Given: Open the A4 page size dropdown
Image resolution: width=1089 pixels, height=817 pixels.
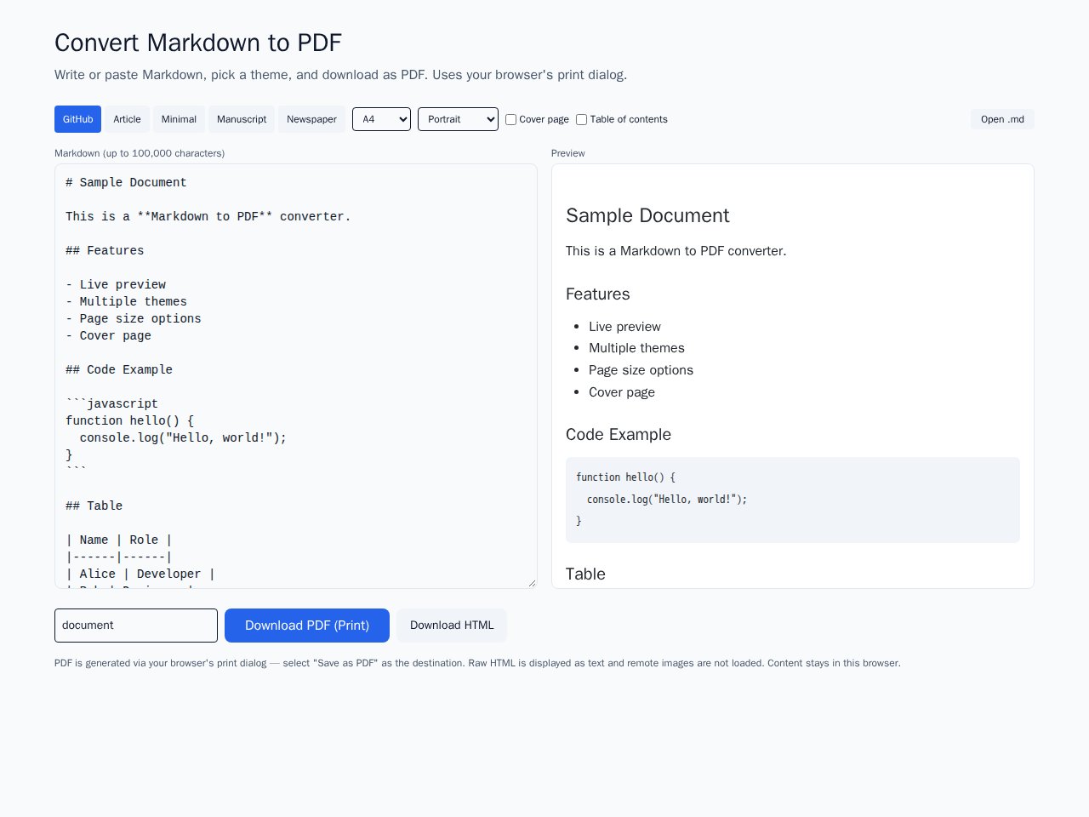Looking at the screenshot, I should (381, 119).
